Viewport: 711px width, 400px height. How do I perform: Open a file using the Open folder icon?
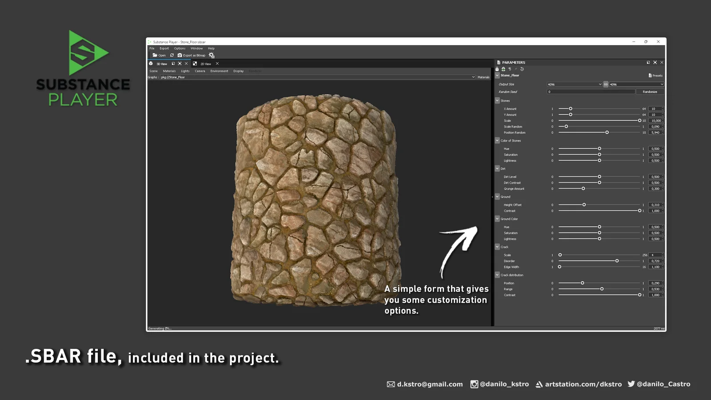[155, 55]
